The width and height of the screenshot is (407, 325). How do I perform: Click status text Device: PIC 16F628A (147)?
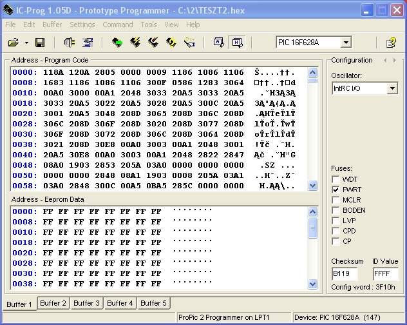(337, 317)
